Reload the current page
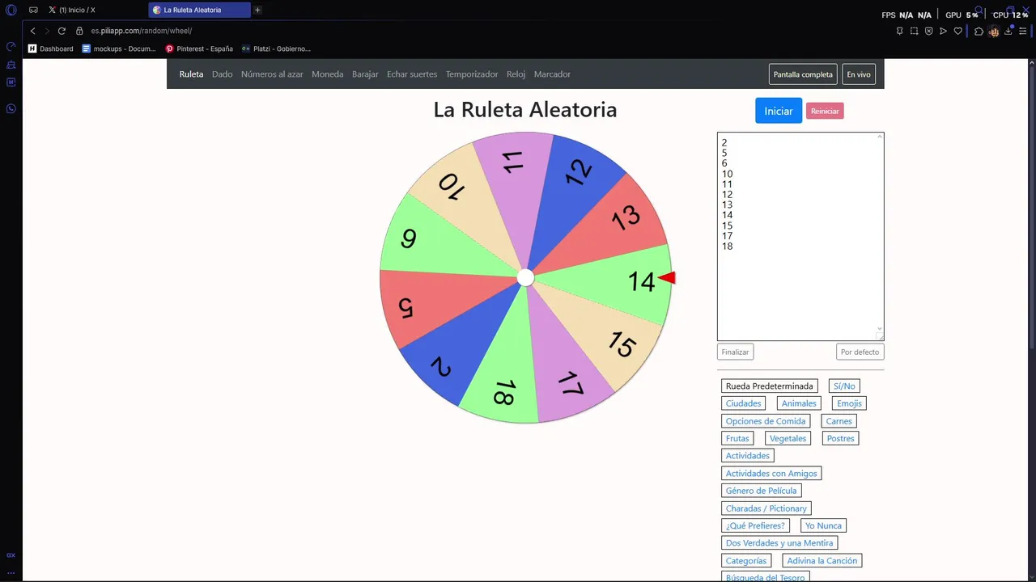This screenshot has height=582, width=1036. tap(62, 31)
